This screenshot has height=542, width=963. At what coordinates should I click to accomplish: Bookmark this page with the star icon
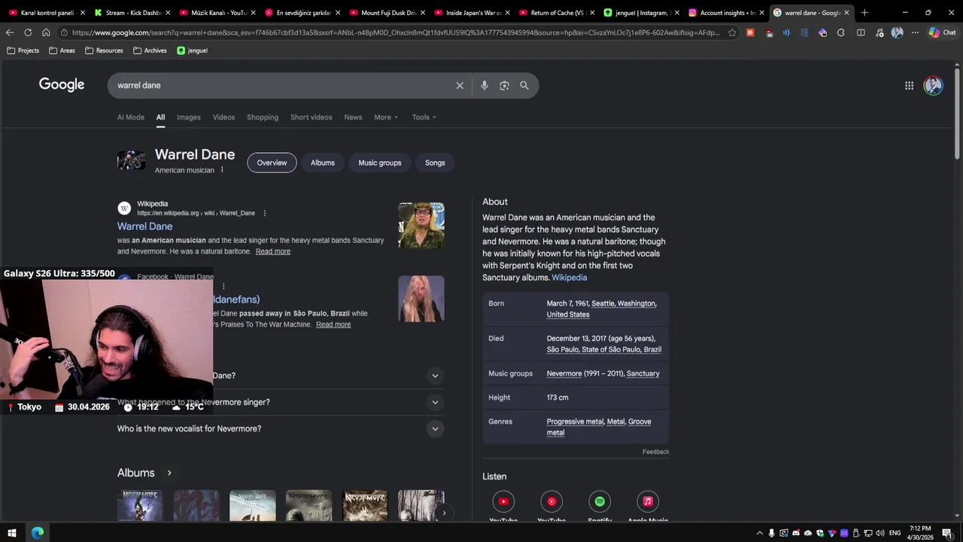(x=732, y=32)
